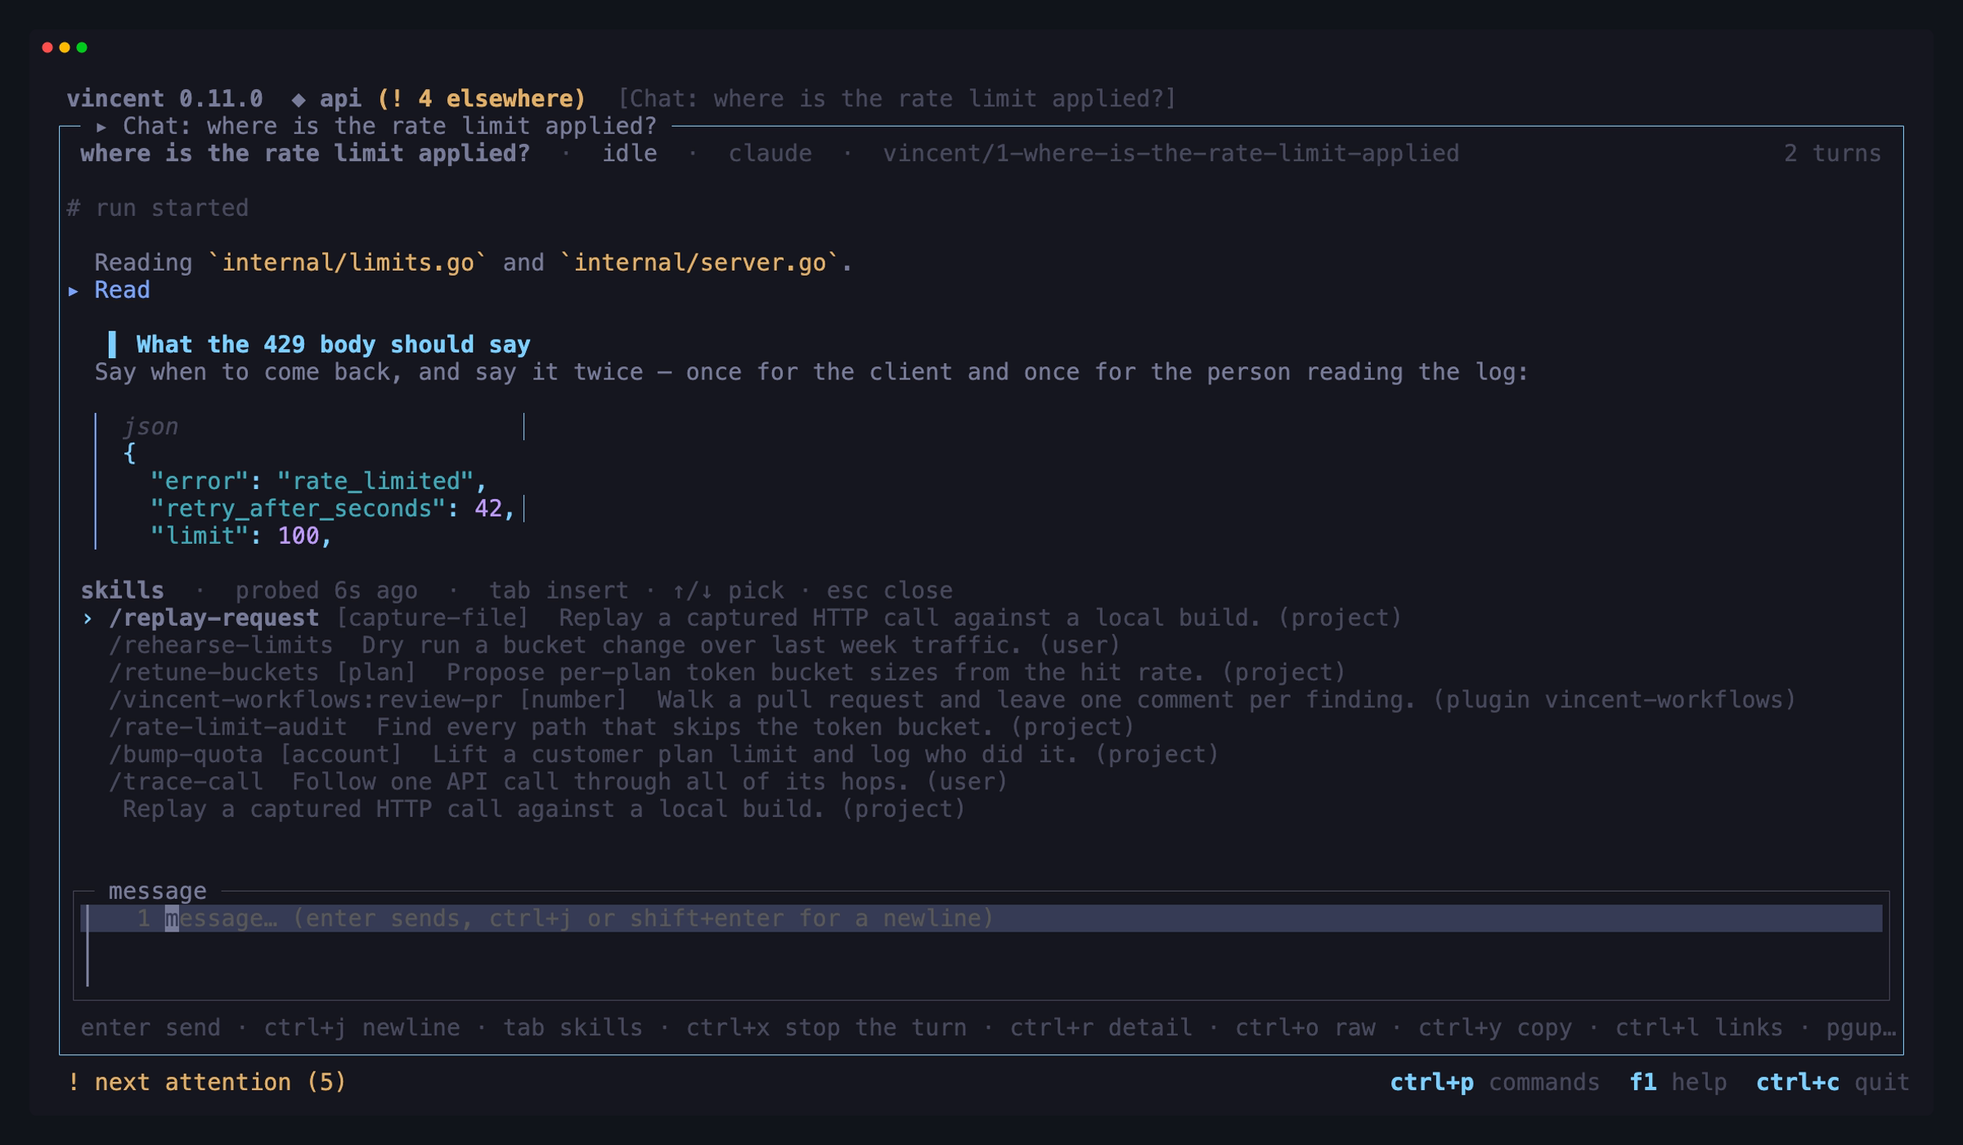1963x1145 pixels.
Task: Click the "limit": 100 JSON line
Action: click(241, 536)
